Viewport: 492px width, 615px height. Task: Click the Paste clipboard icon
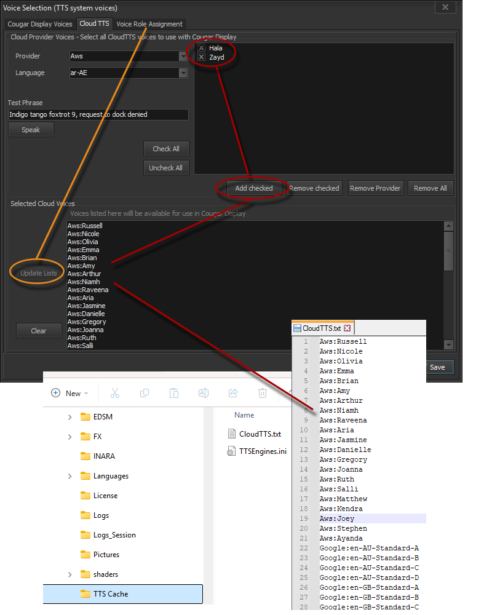pyautogui.click(x=174, y=393)
